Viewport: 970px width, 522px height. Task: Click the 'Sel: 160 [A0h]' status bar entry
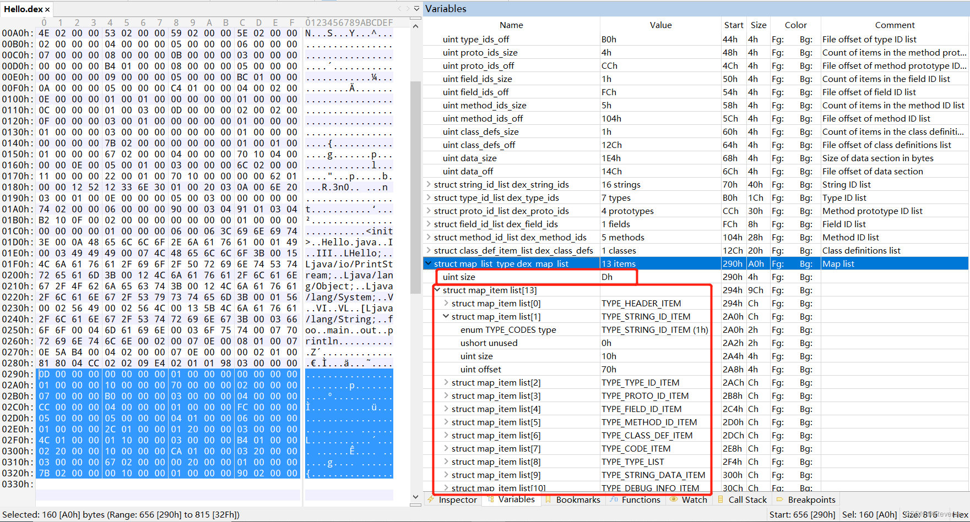click(870, 514)
